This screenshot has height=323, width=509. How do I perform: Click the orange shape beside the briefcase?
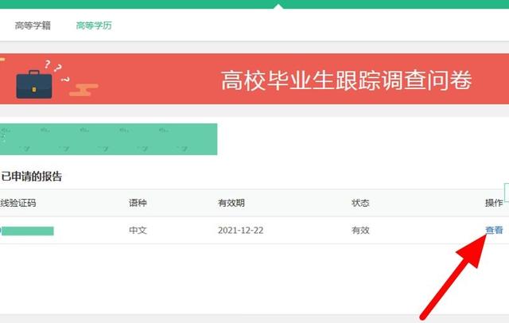[84, 88]
